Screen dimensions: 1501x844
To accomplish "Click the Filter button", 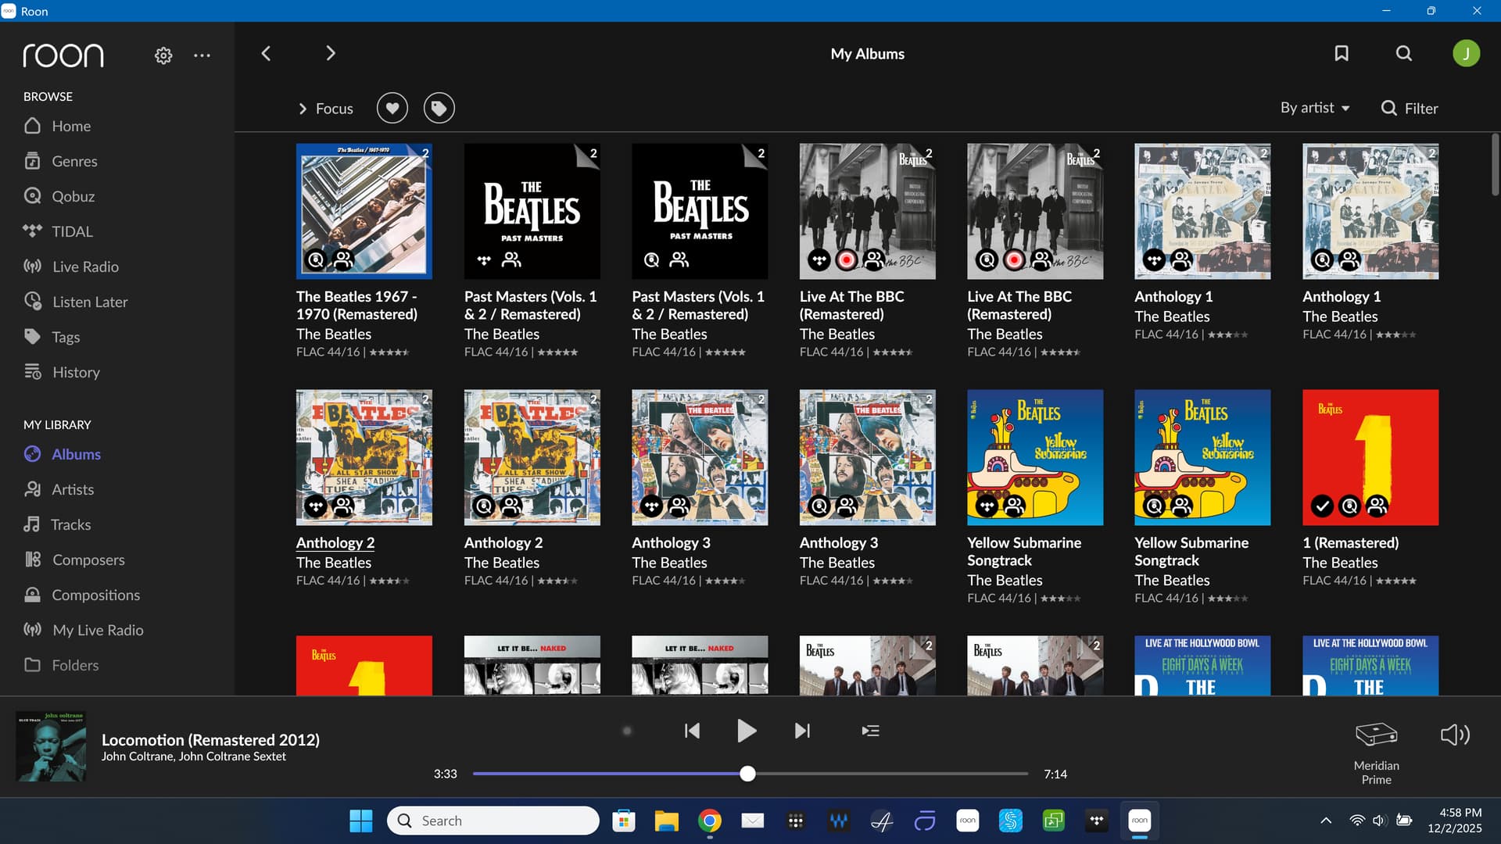I will coord(1410,108).
